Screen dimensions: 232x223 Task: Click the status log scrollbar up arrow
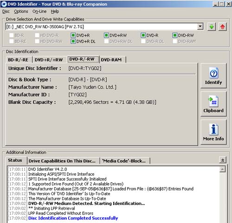[222, 169]
